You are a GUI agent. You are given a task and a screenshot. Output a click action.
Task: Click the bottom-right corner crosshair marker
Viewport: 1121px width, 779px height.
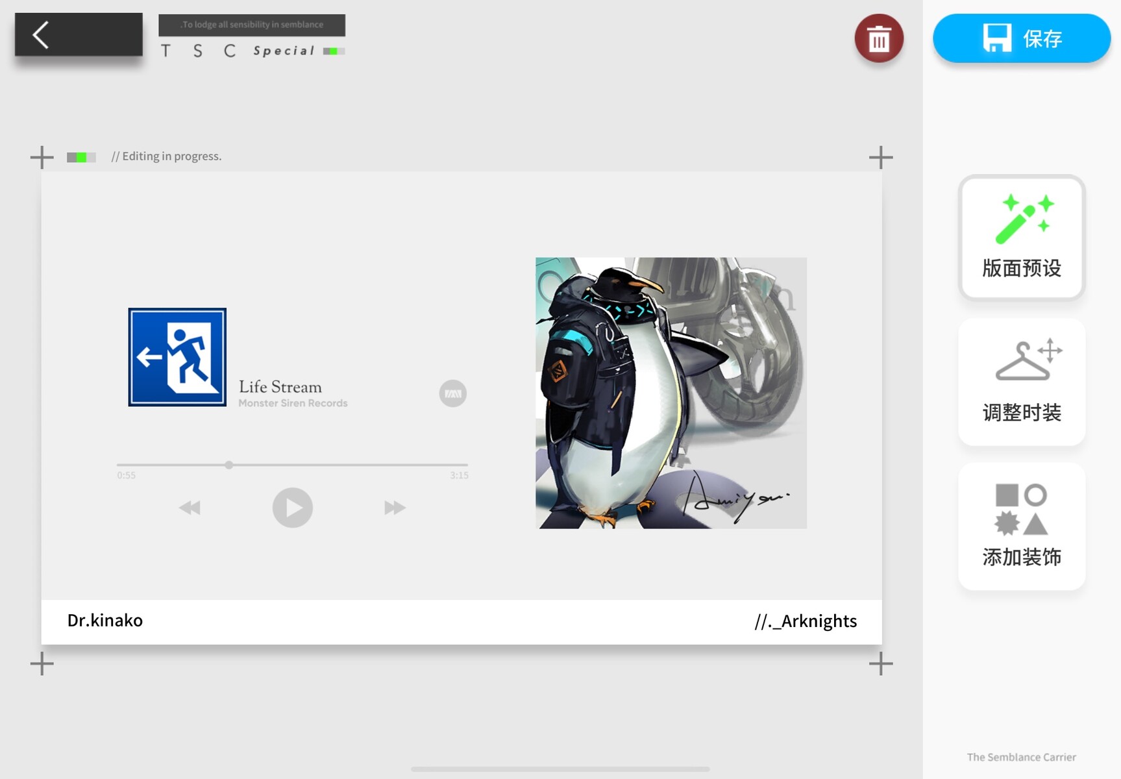pos(880,663)
